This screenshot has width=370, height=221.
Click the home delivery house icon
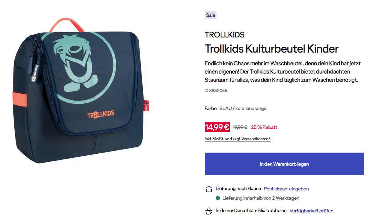point(209,189)
